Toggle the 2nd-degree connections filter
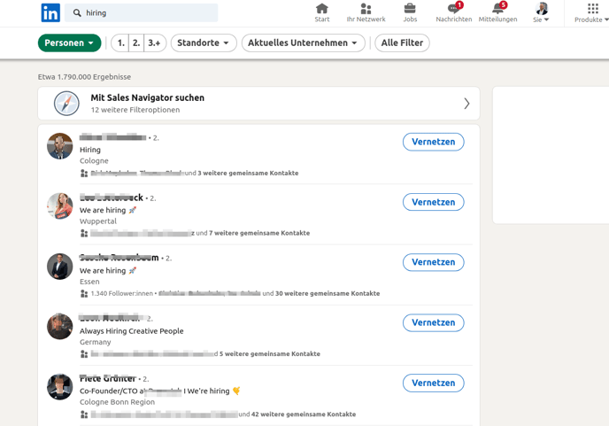This screenshot has width=609, height=426. (135, 43)
